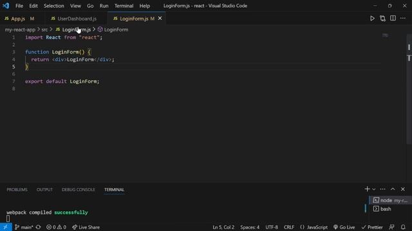The image size is (412, 231).
Task: Open the File menu
Action: pos(19,6)
